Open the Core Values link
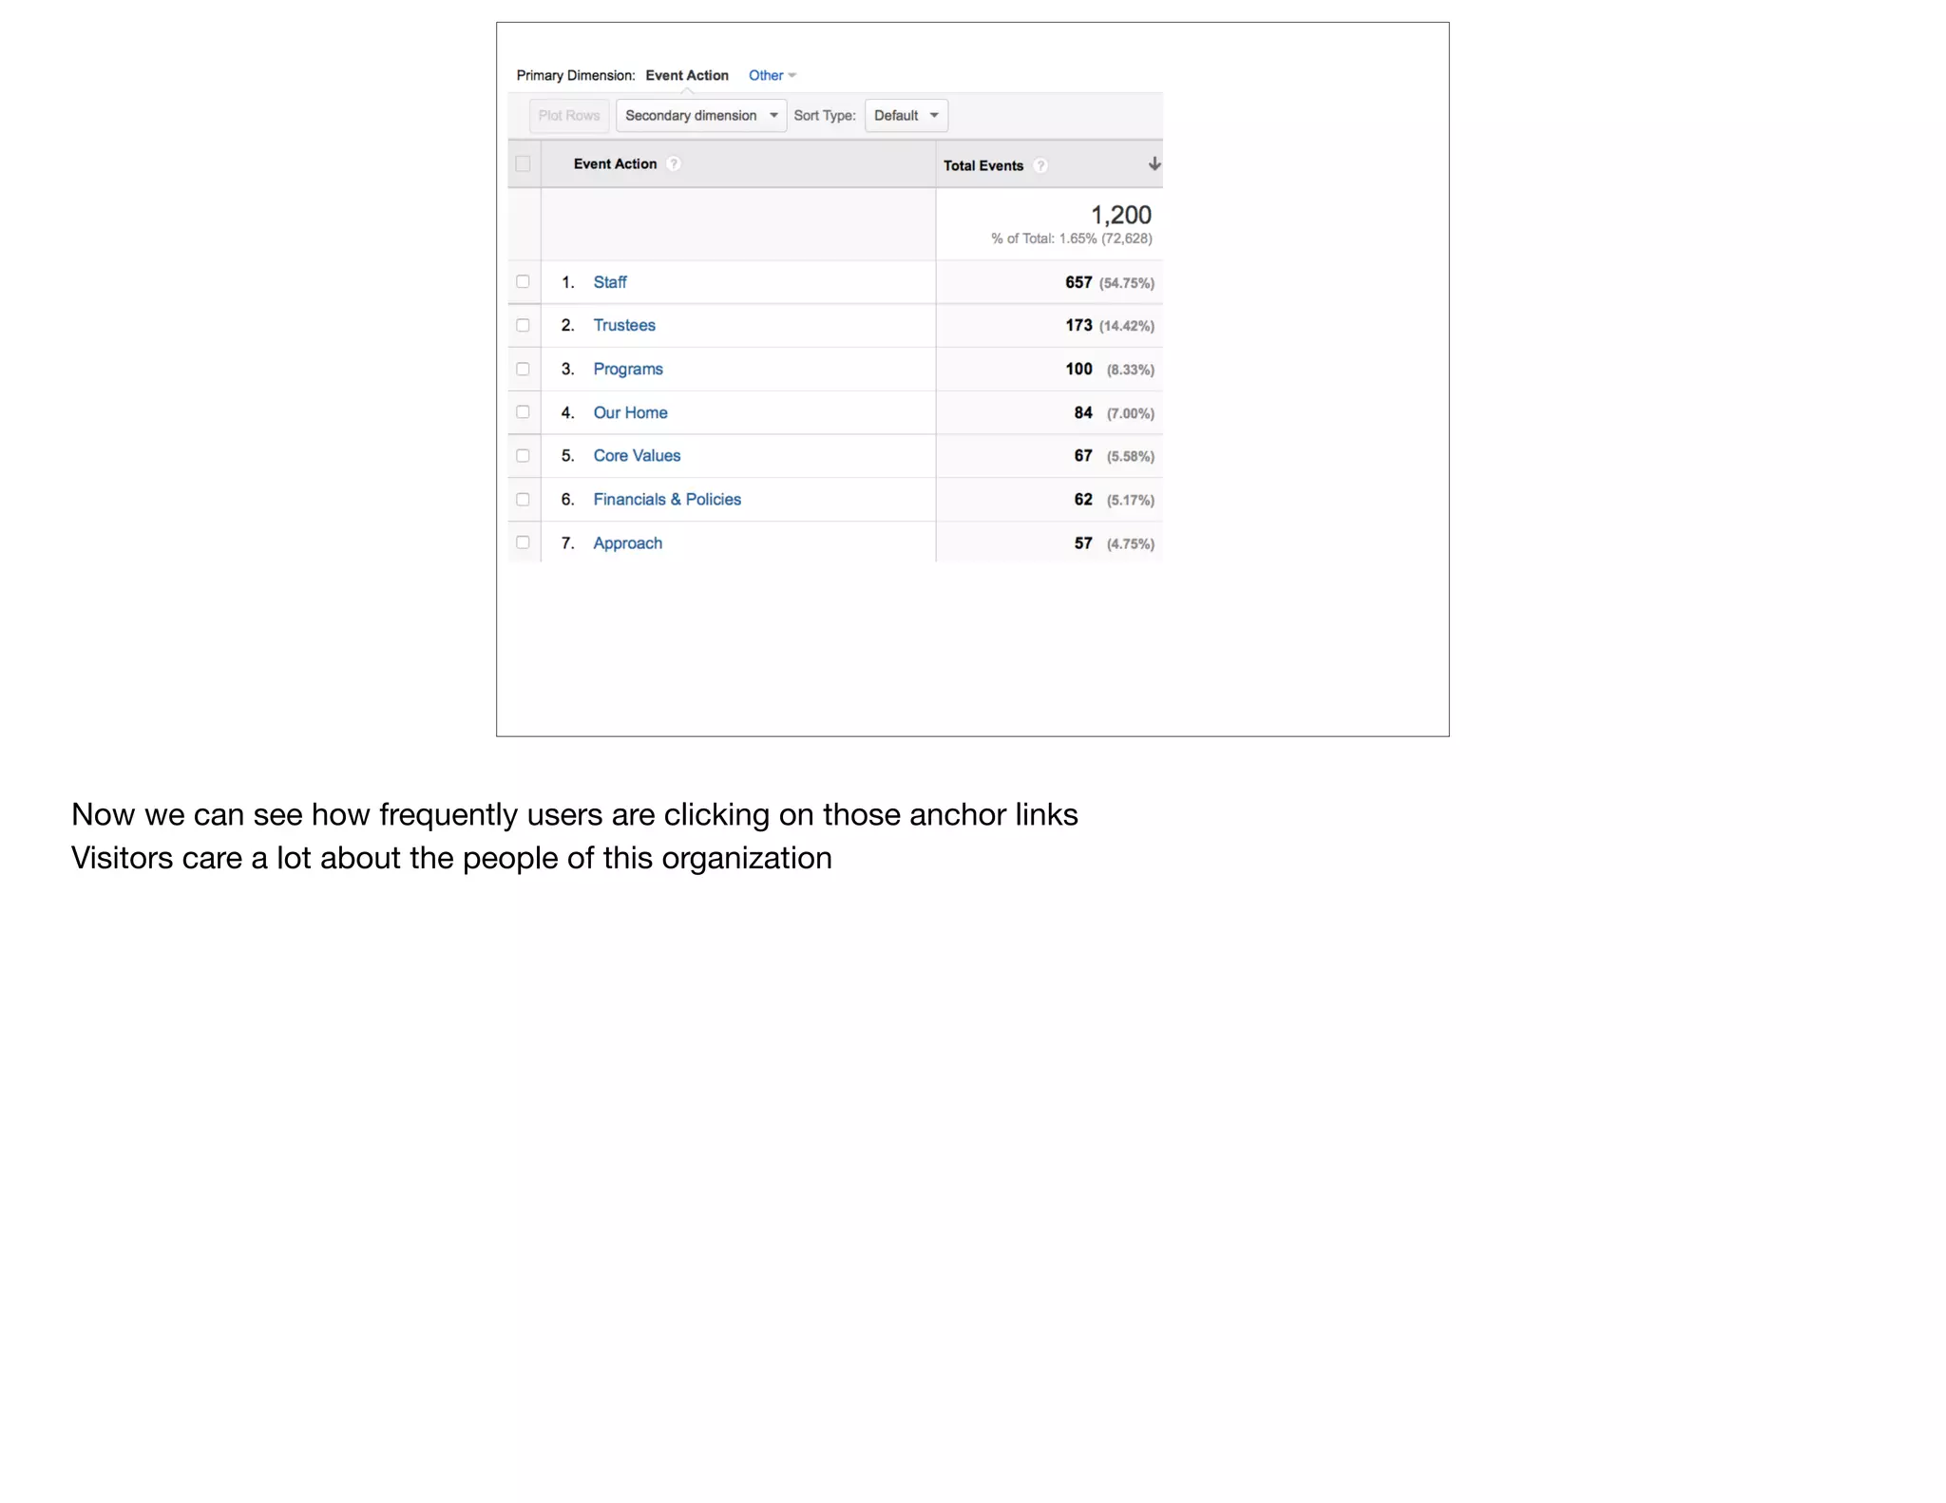The image size is (1946, 1503). point(637,455)
